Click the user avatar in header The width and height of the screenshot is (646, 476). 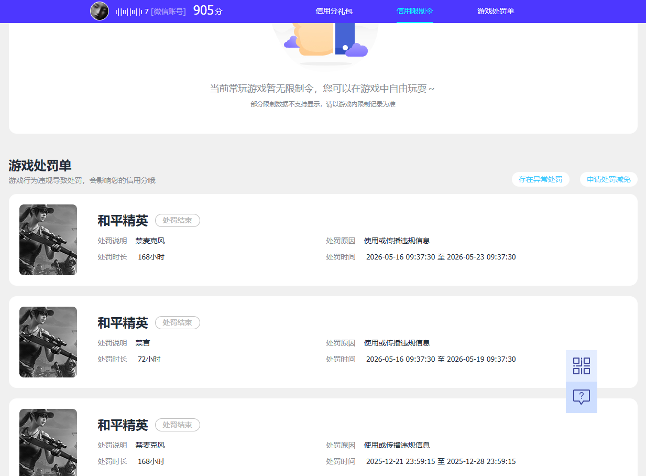pos(100,11)
